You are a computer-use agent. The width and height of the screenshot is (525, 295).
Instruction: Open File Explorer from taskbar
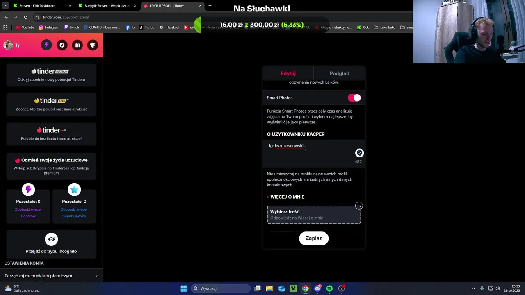click(269, 288)
